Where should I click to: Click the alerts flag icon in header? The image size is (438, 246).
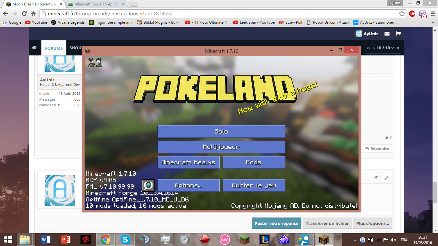pos(398,34)
